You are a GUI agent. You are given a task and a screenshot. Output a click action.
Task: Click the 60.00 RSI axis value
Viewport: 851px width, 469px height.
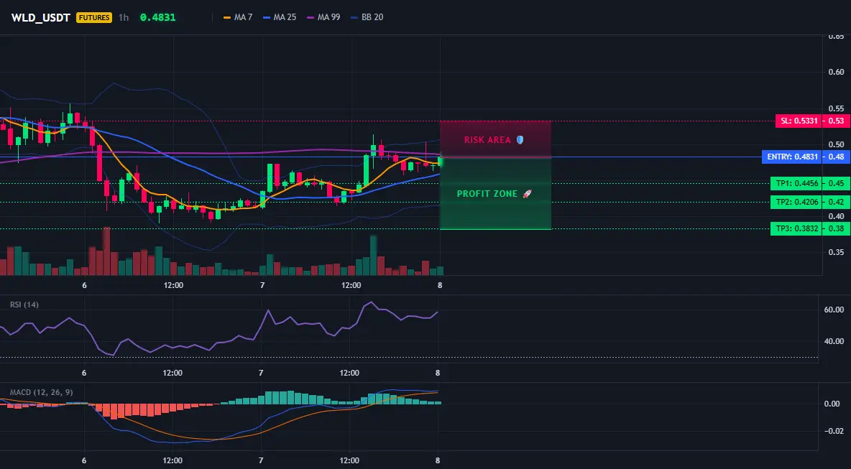click(x=834, y=310)
